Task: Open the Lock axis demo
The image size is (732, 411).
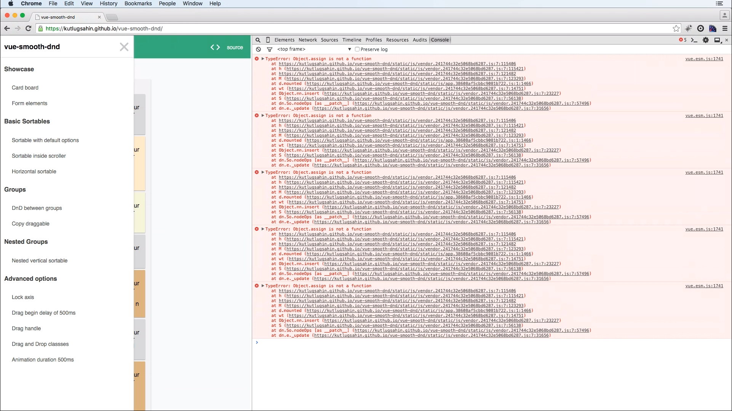Action: 23,297
